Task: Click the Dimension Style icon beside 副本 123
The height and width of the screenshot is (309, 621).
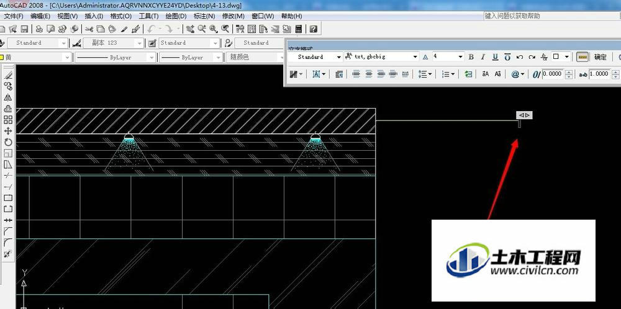Action: click(x=77, y=43)
